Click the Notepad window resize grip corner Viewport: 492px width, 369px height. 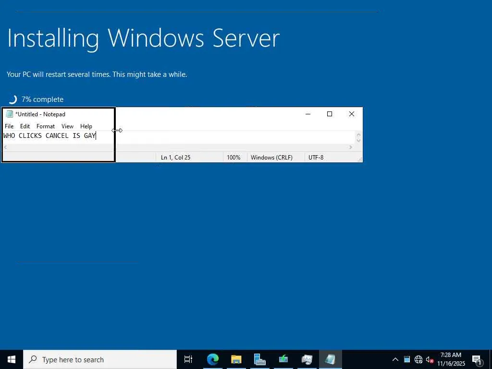360,160
